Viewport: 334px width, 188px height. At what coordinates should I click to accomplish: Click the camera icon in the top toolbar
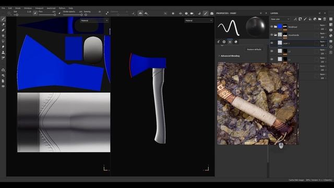(x=192, y=13)
